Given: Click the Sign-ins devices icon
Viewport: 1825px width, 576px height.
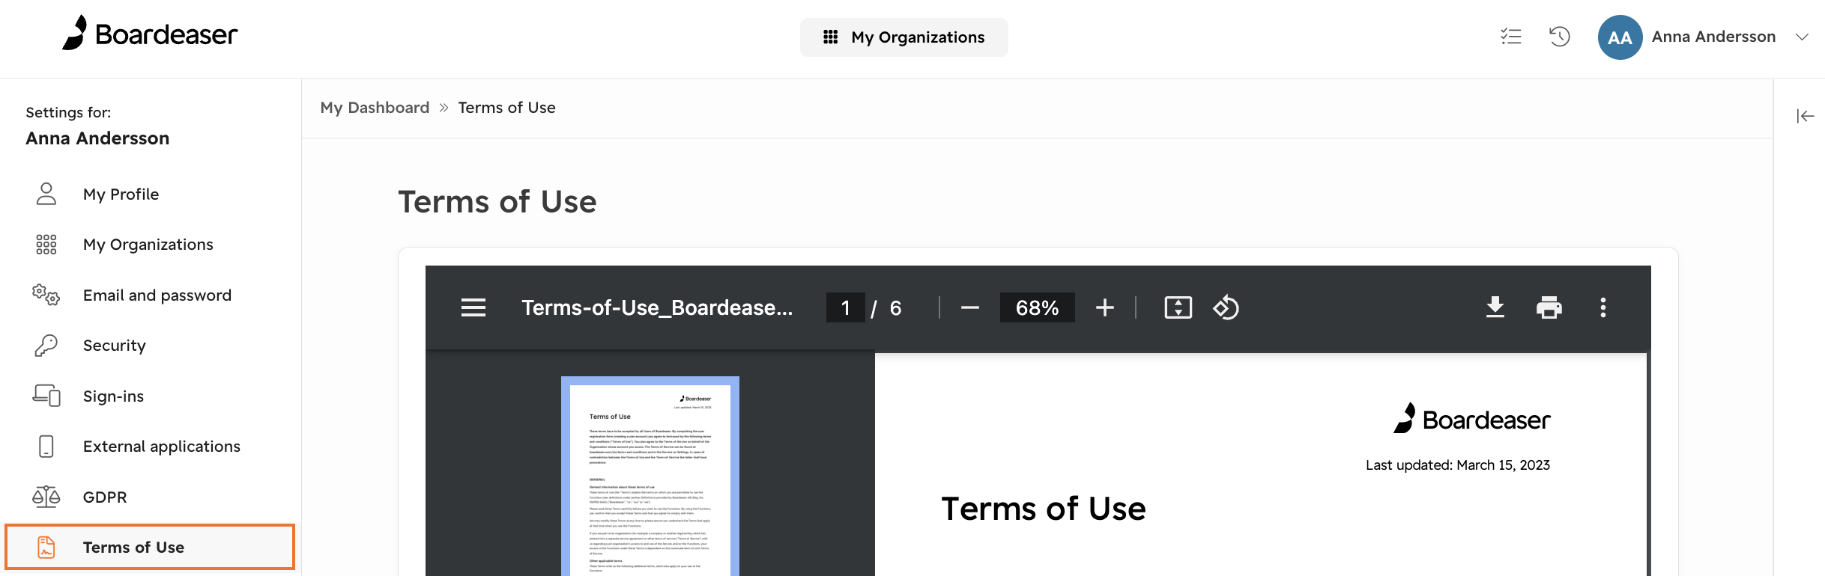Looking at the screenshot, I should click(x=46, y=395).
